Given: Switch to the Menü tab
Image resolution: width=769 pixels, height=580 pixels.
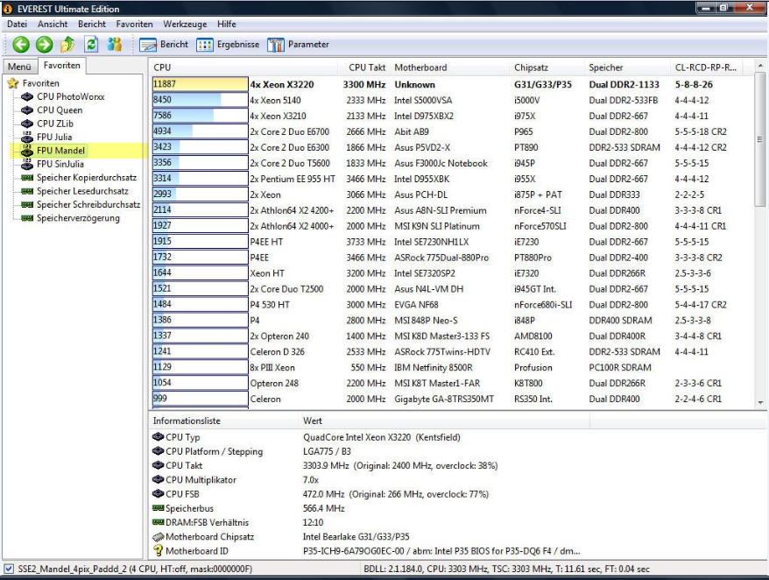Looking at the screenshot, I should (19, 67).
